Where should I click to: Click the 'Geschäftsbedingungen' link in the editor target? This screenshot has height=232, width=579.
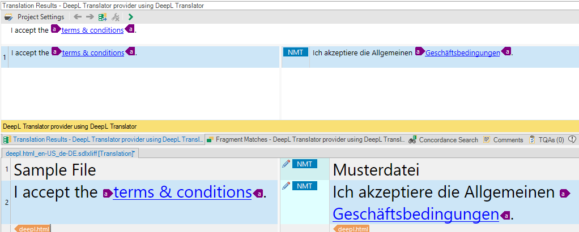click(x=415, y=215)
